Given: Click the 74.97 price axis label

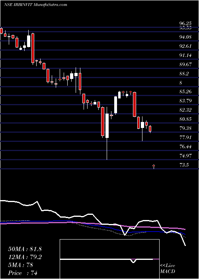Looking at the screenshot, I should pyautogui.click(x=185, y=155).
